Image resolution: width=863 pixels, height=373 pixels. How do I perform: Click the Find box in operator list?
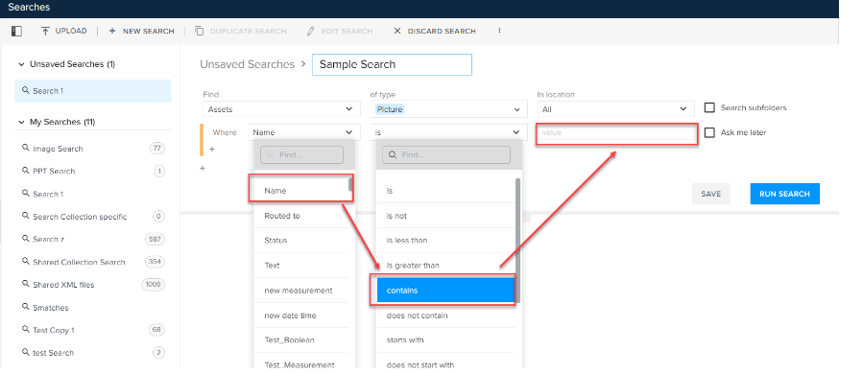[446, 154]
